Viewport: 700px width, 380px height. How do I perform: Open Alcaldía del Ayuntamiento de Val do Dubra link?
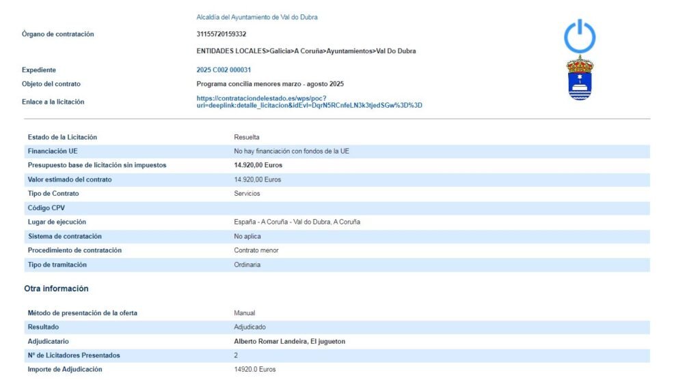(256, 17)
